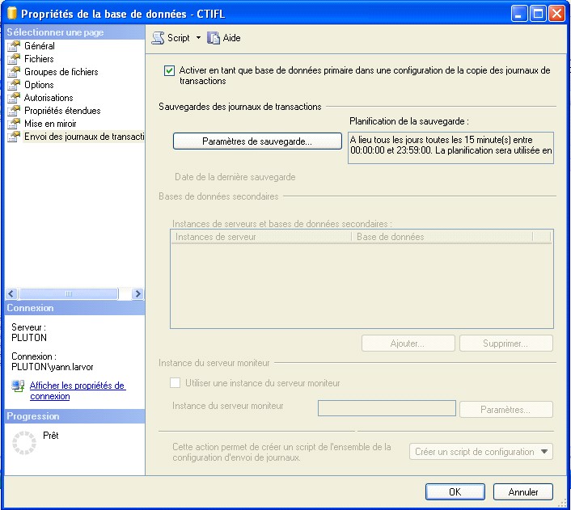Click the Général page icon
571x510 pixels.
(14, 46)
